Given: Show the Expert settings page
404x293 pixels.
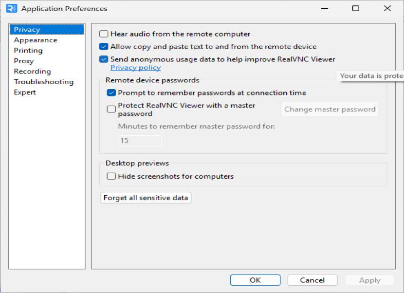Looking at the screenshot, I should (25, 92).
